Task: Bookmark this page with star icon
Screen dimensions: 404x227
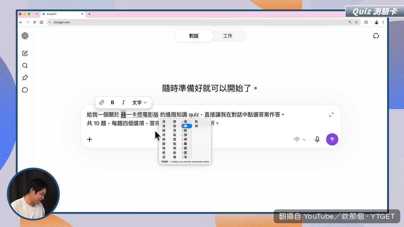Action: [356, 22]
